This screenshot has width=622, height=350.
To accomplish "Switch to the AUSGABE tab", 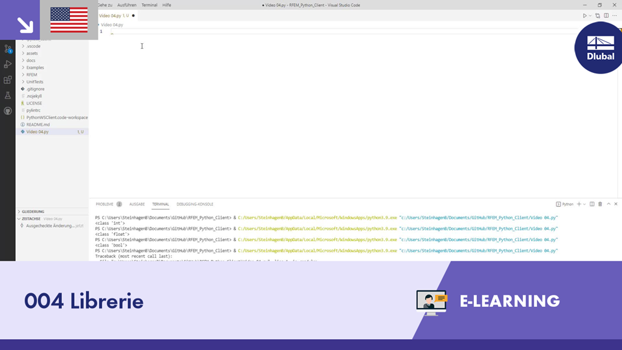I will (x=137, y=204).
